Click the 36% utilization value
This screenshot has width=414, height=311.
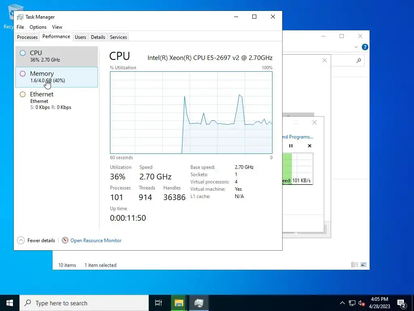tap(118, 177)
